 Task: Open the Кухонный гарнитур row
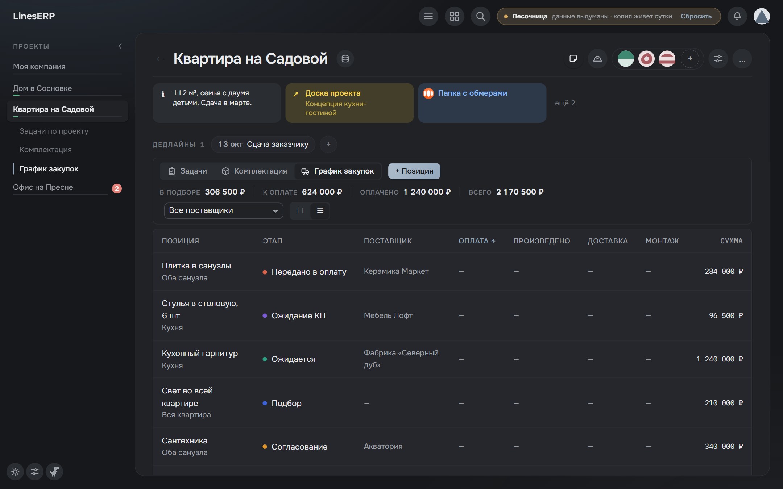(x=452, y=359)
